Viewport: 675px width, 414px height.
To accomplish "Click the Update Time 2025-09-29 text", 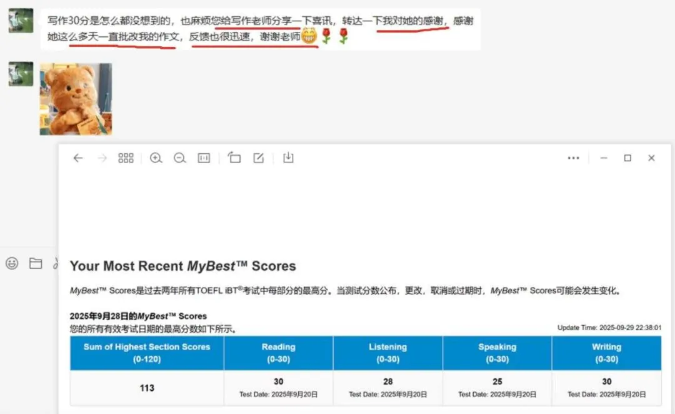I will 609,328.
